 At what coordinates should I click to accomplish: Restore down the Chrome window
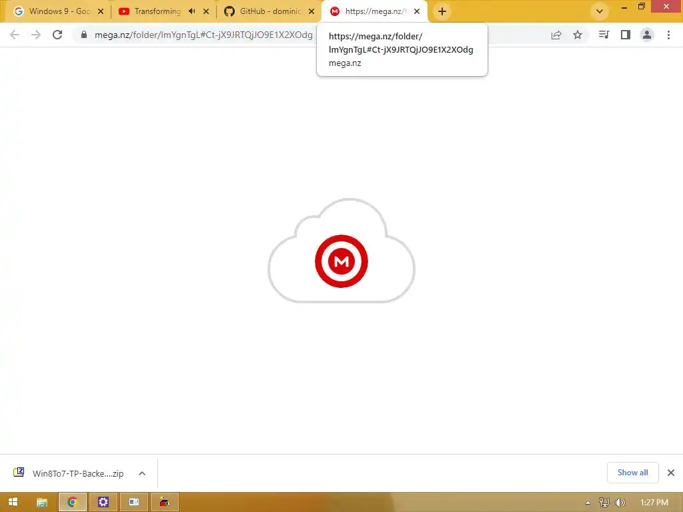tap(641, 7)
